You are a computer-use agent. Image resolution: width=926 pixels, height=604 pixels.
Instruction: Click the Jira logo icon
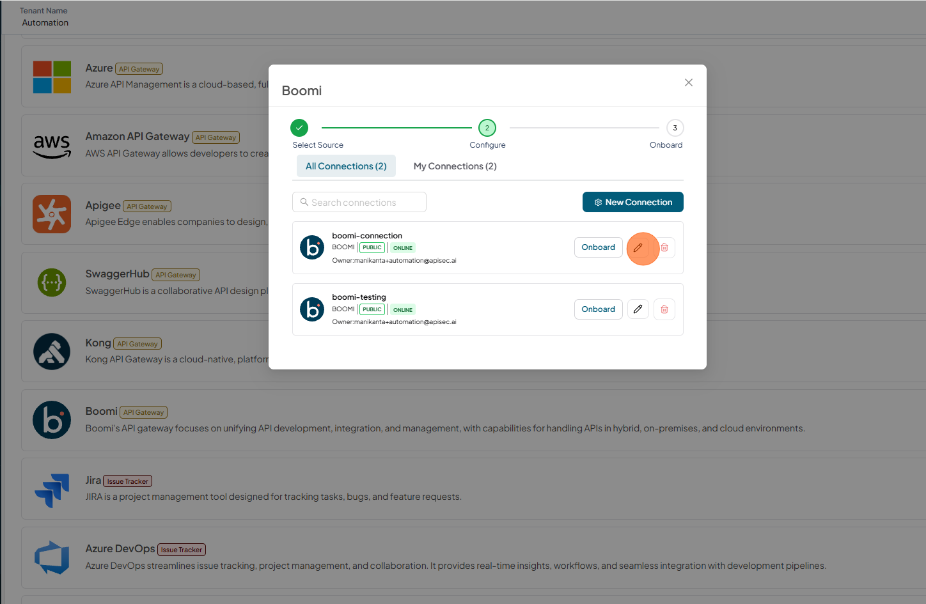point(52,490)
